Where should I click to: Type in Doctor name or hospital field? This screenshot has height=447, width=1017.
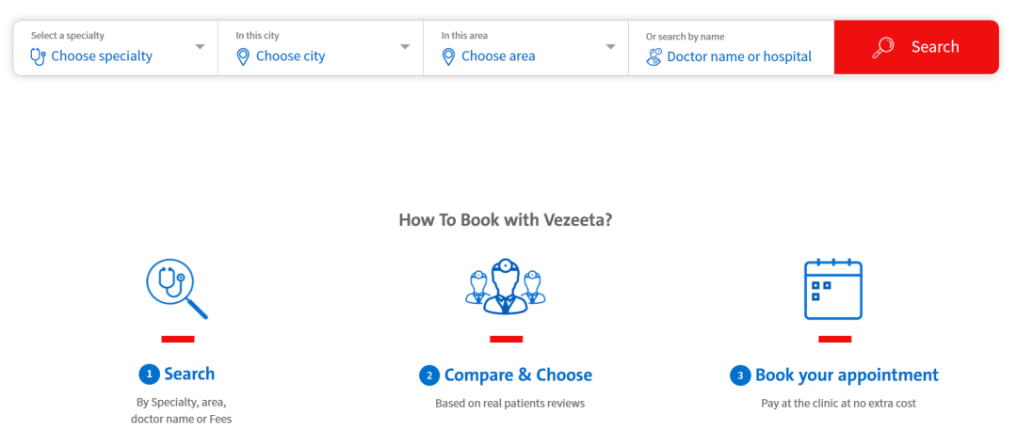(x=739, y=56)
